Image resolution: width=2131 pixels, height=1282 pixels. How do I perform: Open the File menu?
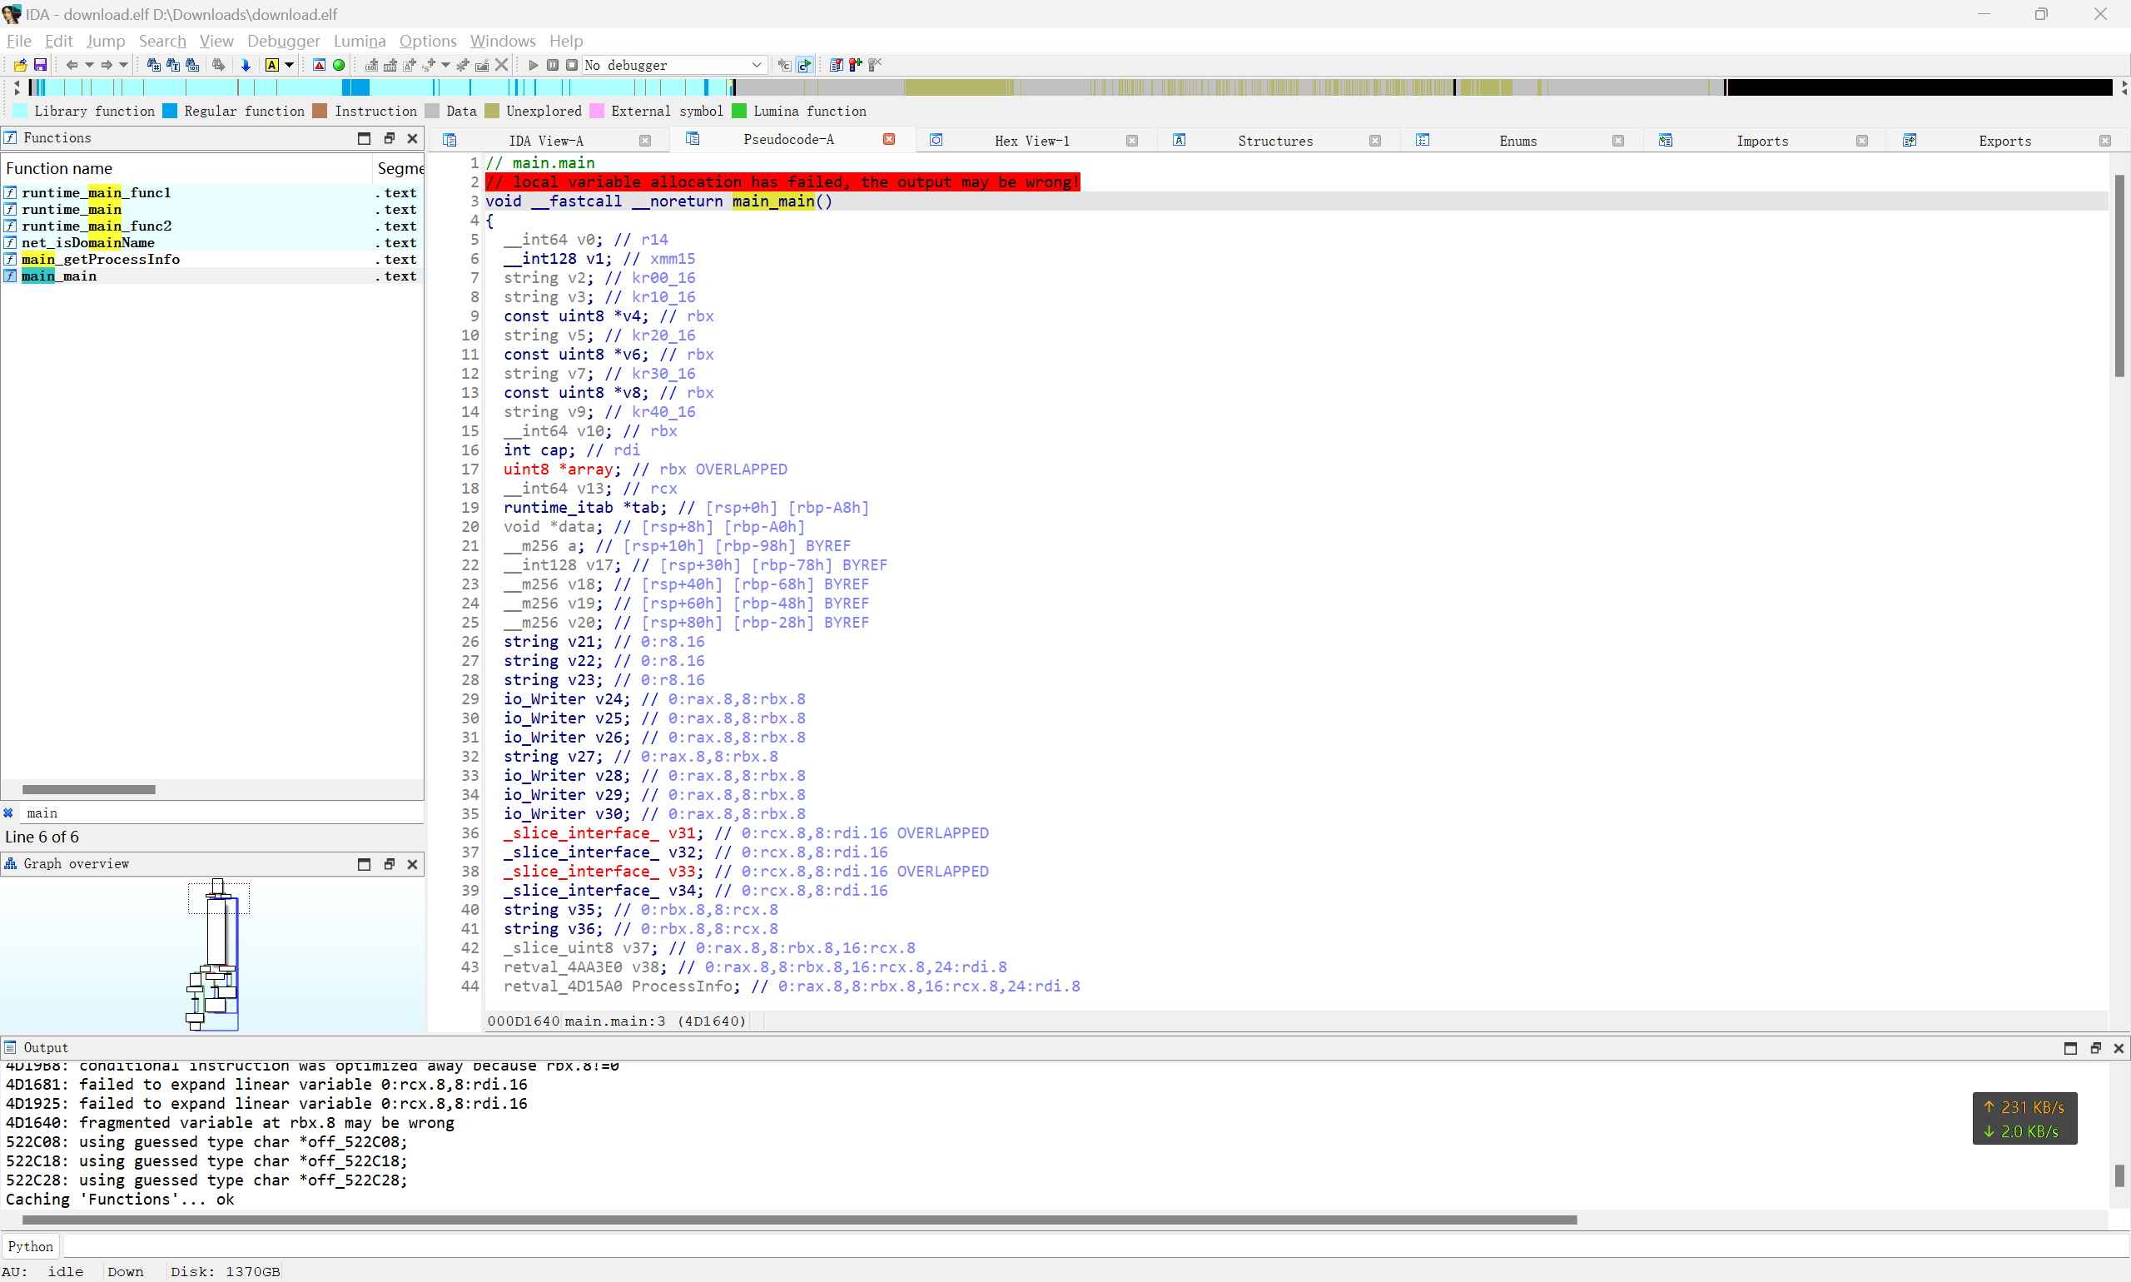pyautogui.click(x=19, y=41)
